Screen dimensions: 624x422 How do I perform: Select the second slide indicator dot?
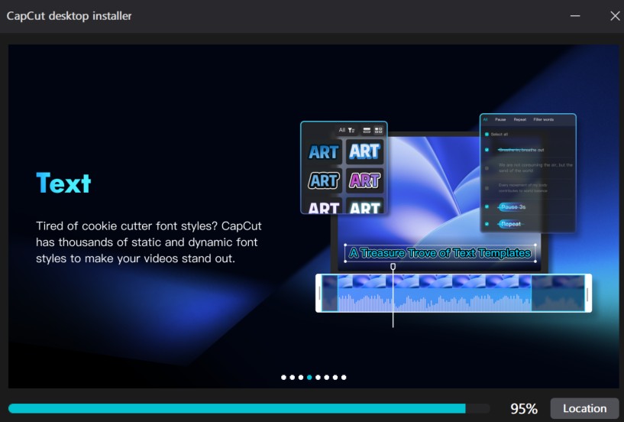292,378
